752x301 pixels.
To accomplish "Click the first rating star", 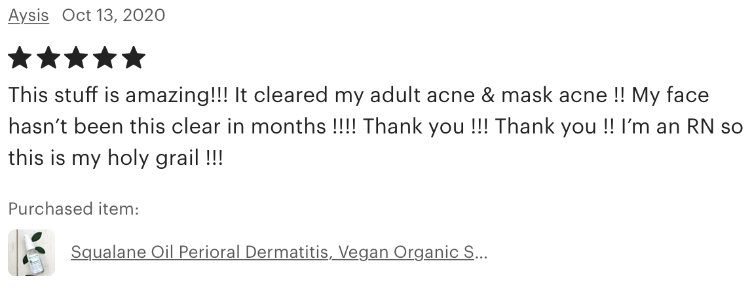I will click(x=20, y=58).
